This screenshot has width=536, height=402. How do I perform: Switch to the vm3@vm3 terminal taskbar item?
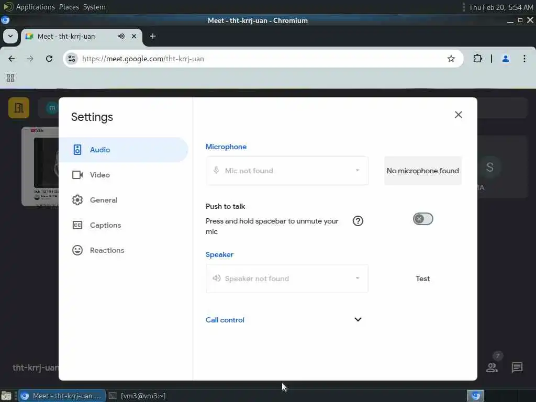138,396
